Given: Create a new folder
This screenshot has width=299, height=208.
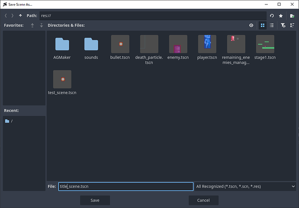Looking at the screenshot, I should click(x=292, y=16).
